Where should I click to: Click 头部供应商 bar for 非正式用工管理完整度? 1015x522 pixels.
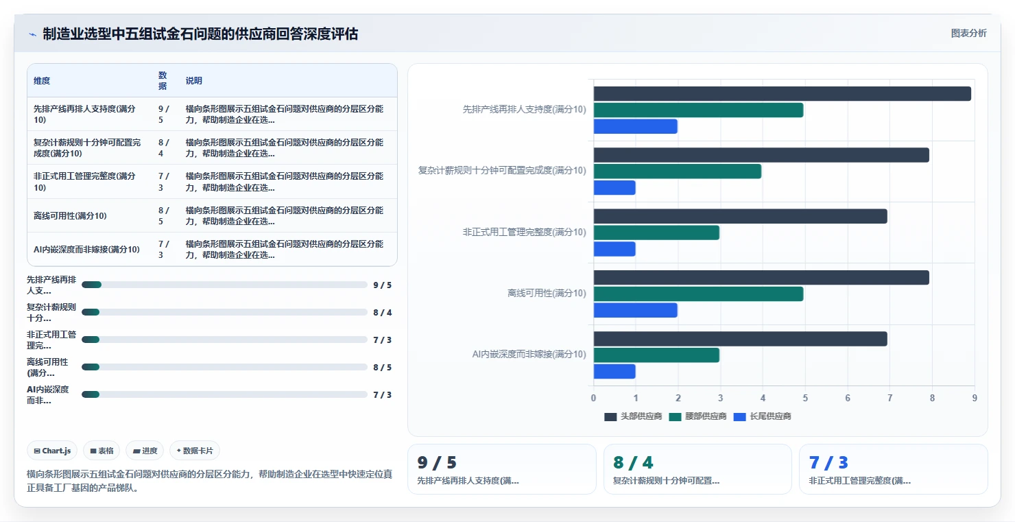741,216
